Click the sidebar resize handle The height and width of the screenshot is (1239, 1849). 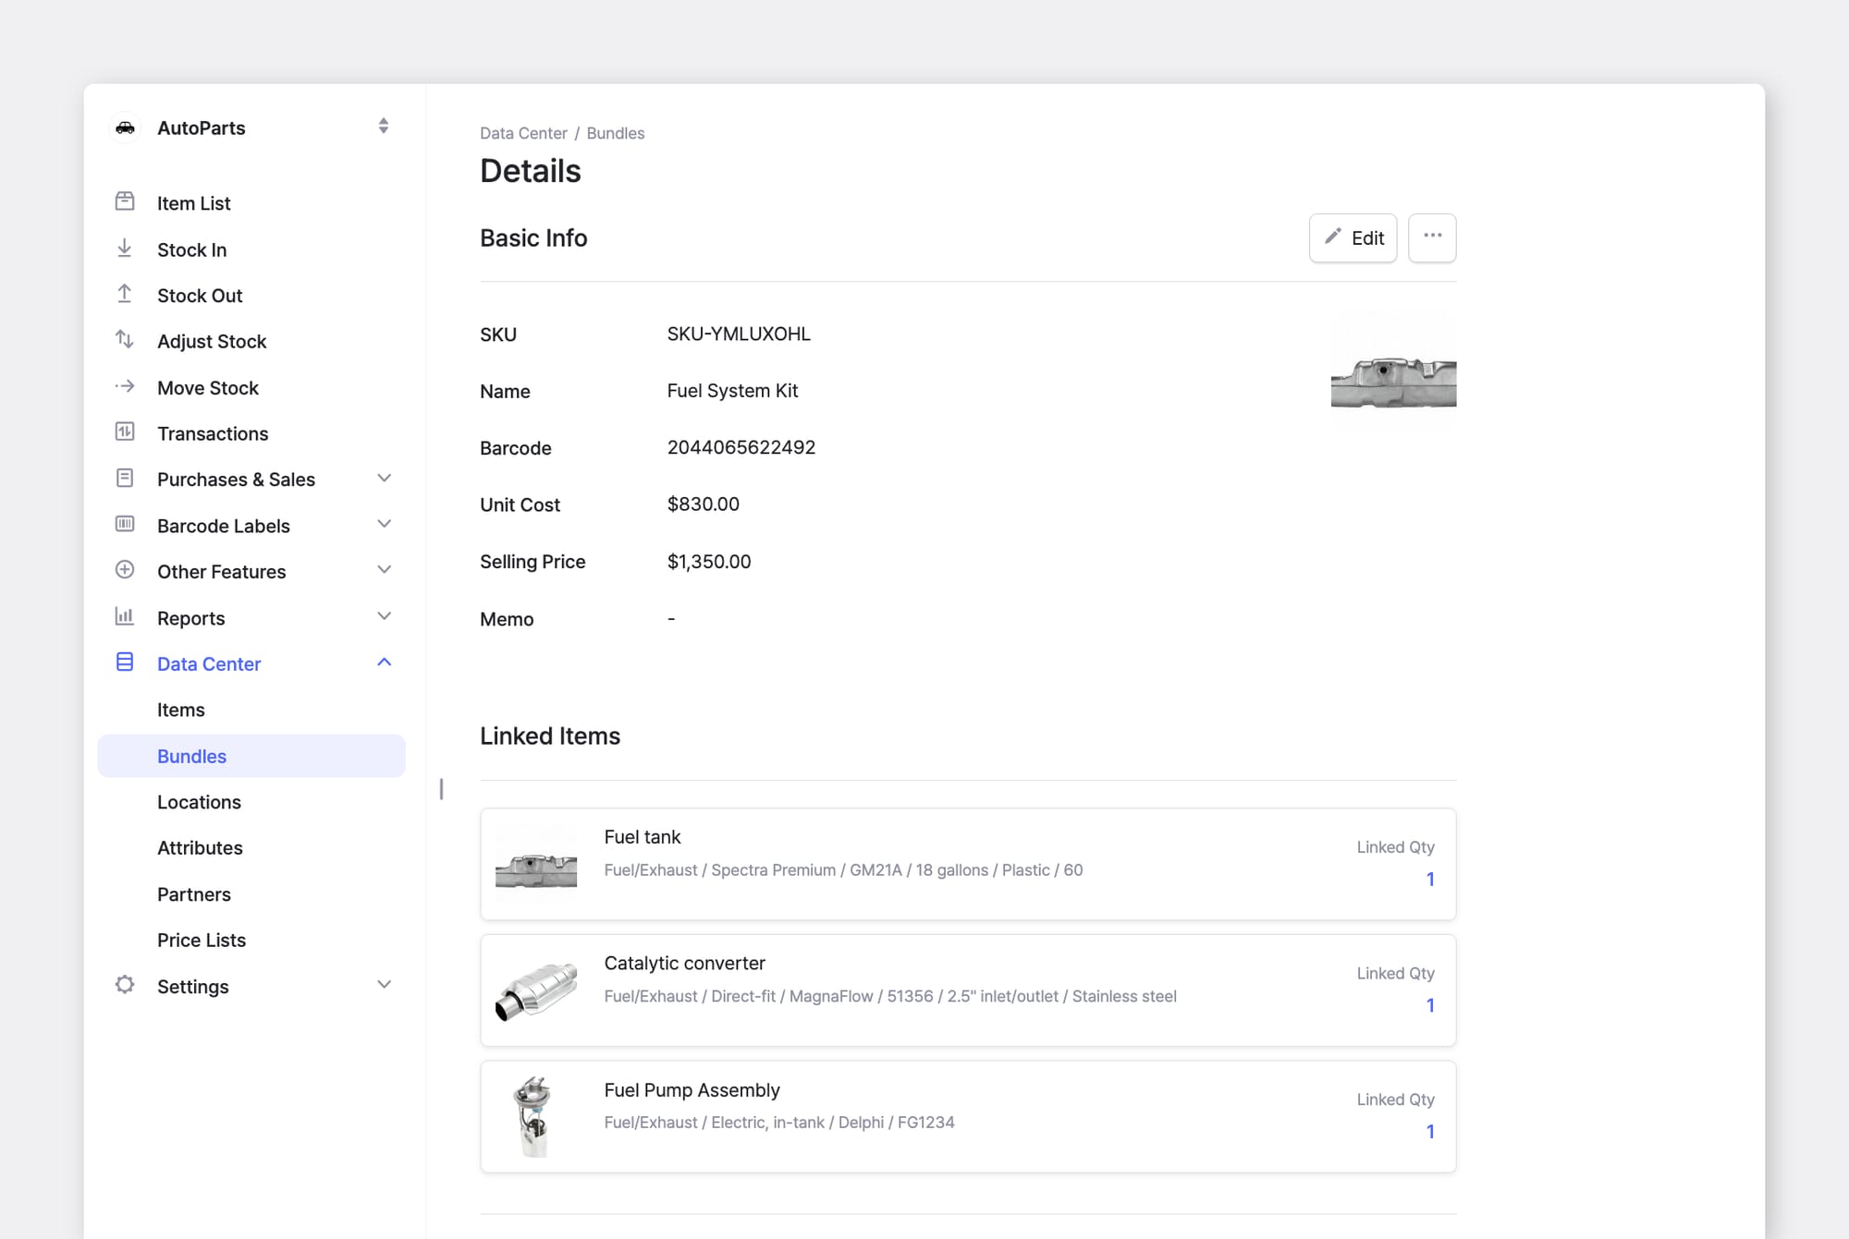point(441,789)
